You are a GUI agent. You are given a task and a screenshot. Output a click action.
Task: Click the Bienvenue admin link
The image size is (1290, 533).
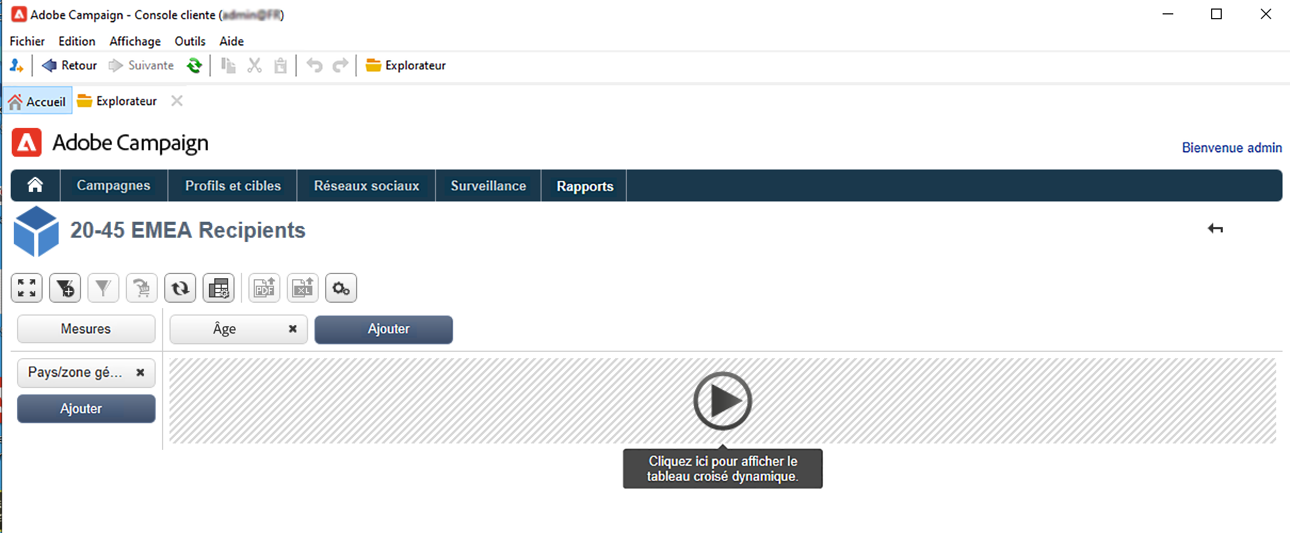click(1231, 148)
